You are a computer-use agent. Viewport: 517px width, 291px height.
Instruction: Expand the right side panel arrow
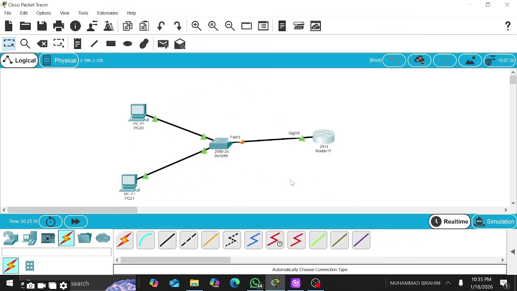[x=513, y=251]
